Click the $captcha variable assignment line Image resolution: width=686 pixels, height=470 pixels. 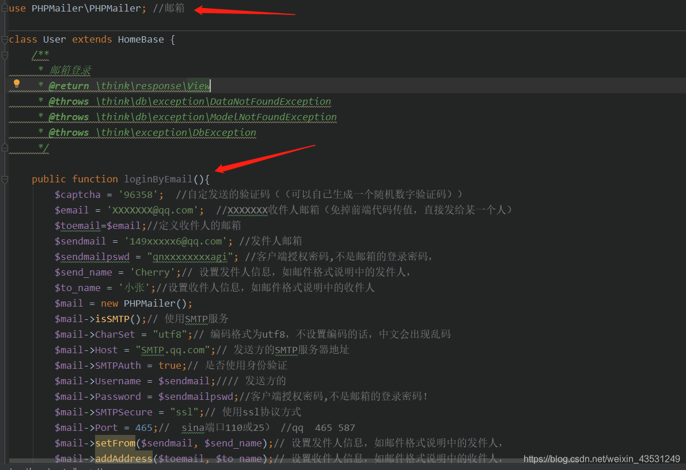(x=78, y=194)
